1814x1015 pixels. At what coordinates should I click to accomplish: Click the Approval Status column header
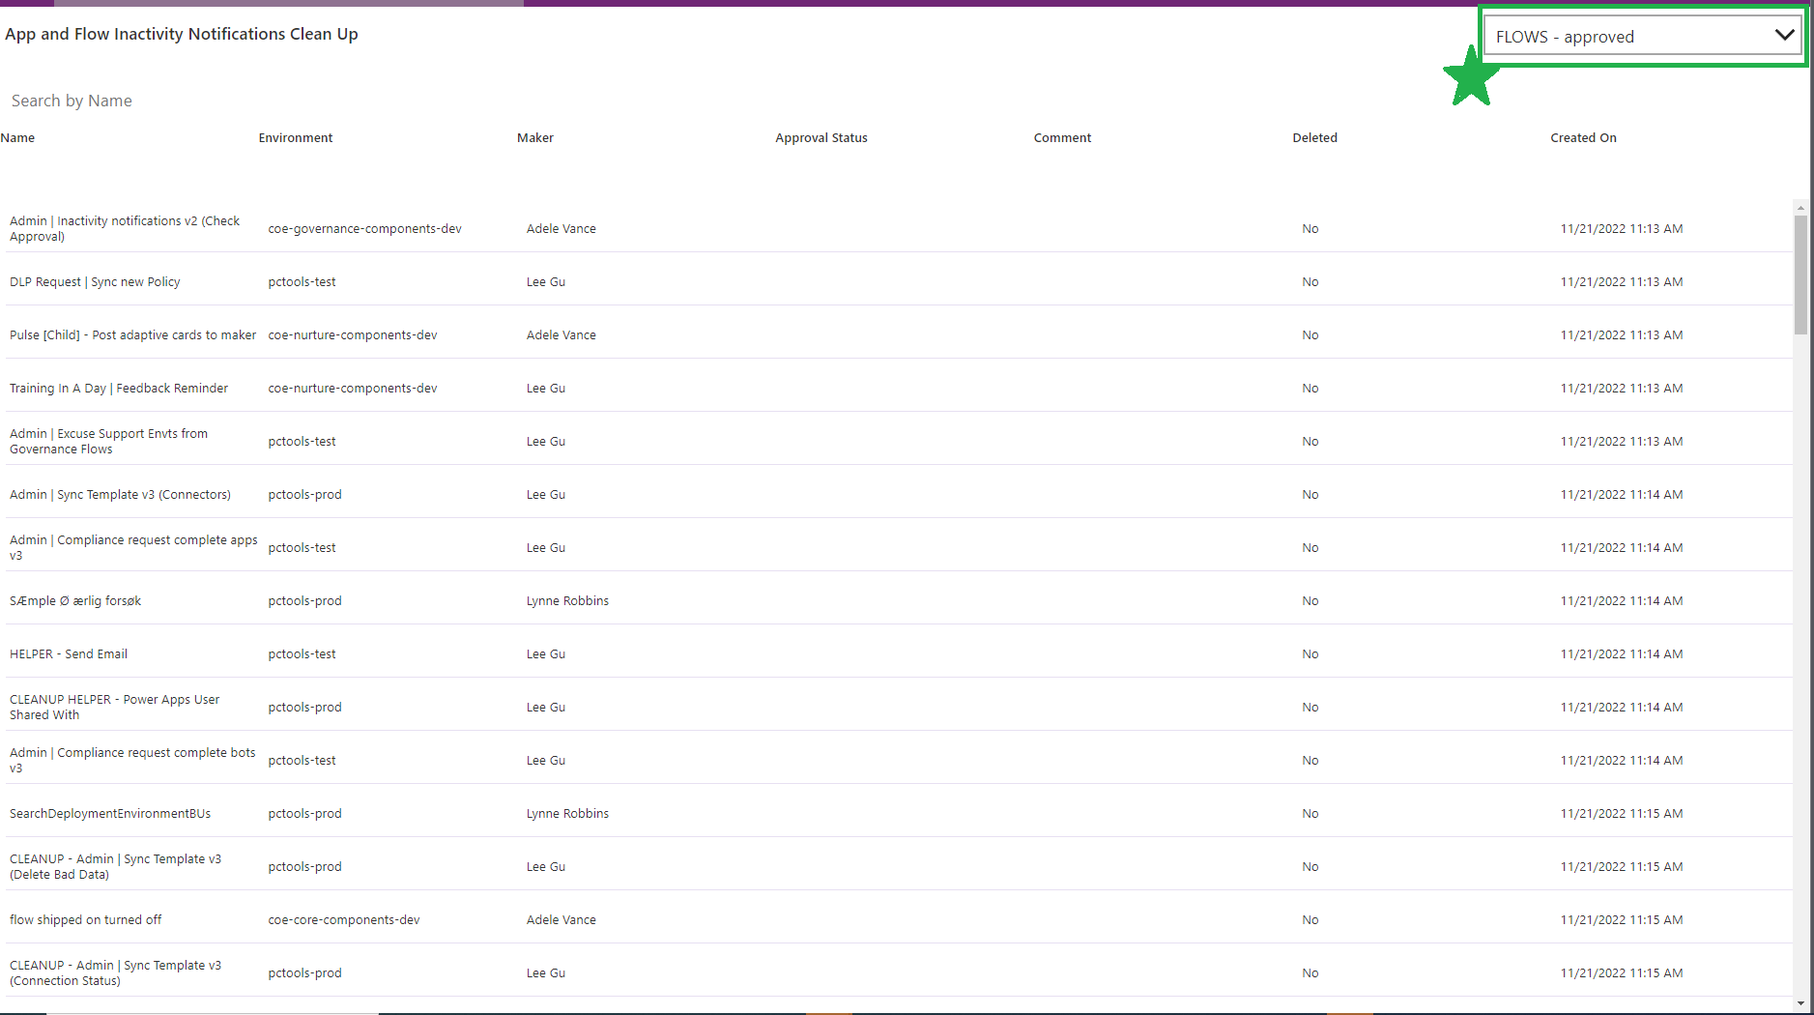click(821, 137)
